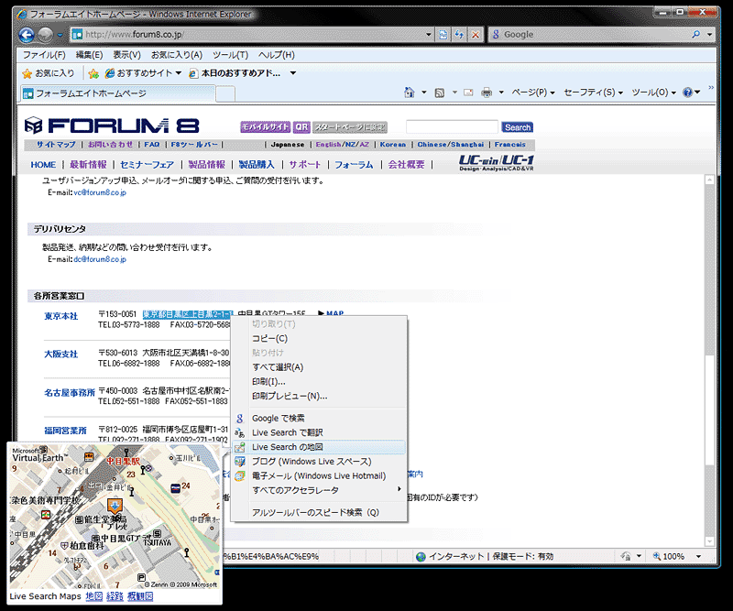
Task: Open the お気に入り(A) menu in menu bar
Action: coord(177,55)
